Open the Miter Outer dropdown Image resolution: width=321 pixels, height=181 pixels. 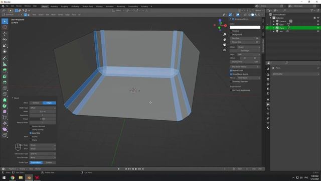coord(43,145)
